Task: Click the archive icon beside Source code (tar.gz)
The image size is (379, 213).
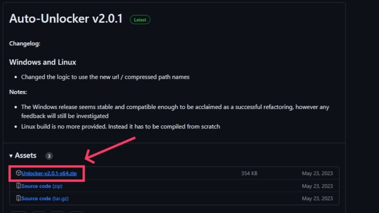Action: coord(18,198)
